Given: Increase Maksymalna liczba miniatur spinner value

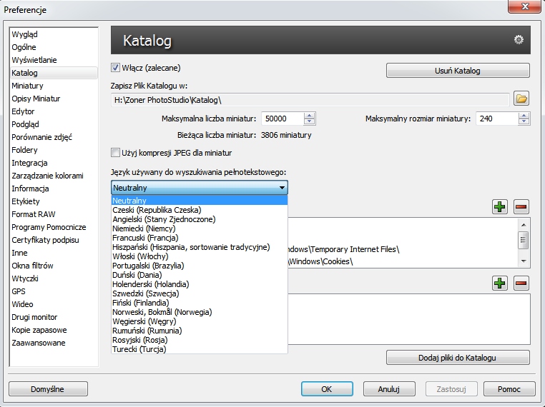Looking at the screenshot, I should coord(309,116).
